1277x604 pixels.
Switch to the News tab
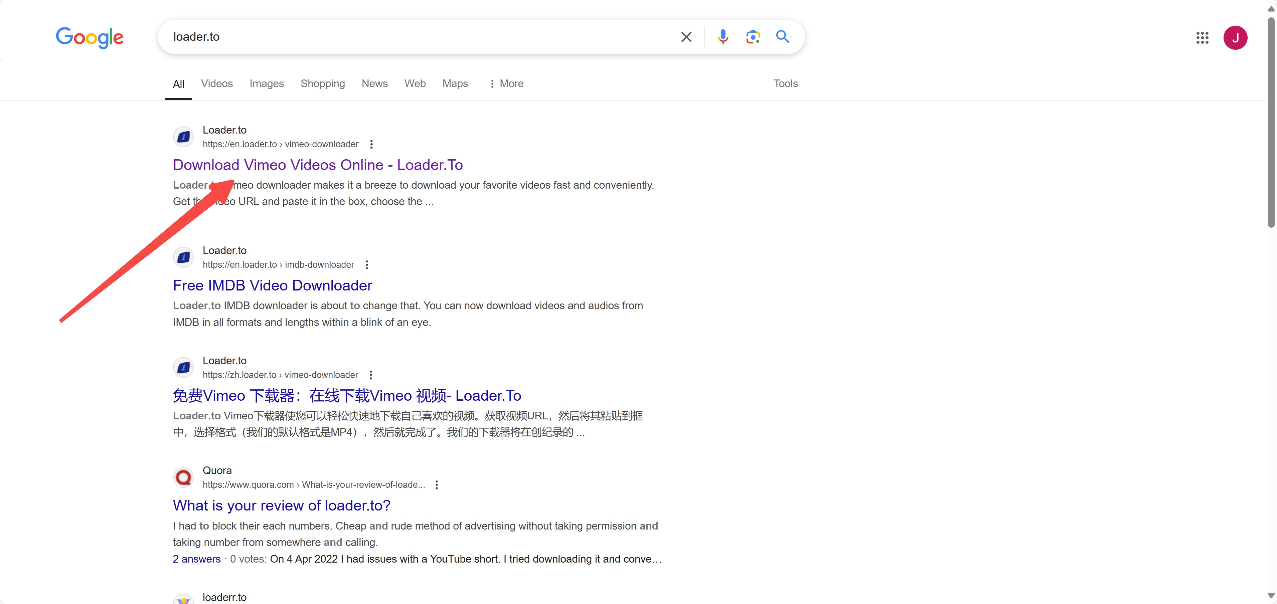[x=375, y=83]
